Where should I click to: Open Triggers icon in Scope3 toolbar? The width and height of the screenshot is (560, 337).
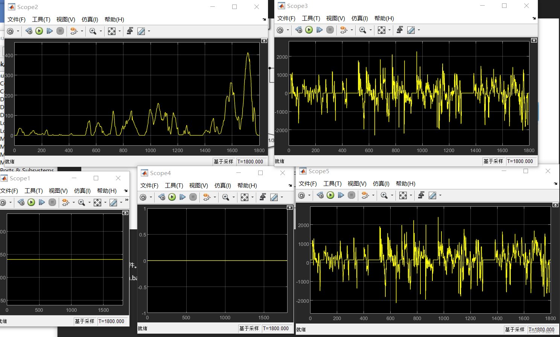tap(400, 30)
